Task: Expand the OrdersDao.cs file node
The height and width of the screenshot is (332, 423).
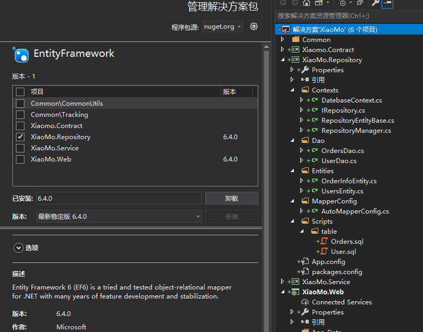Action: [302, 150]
